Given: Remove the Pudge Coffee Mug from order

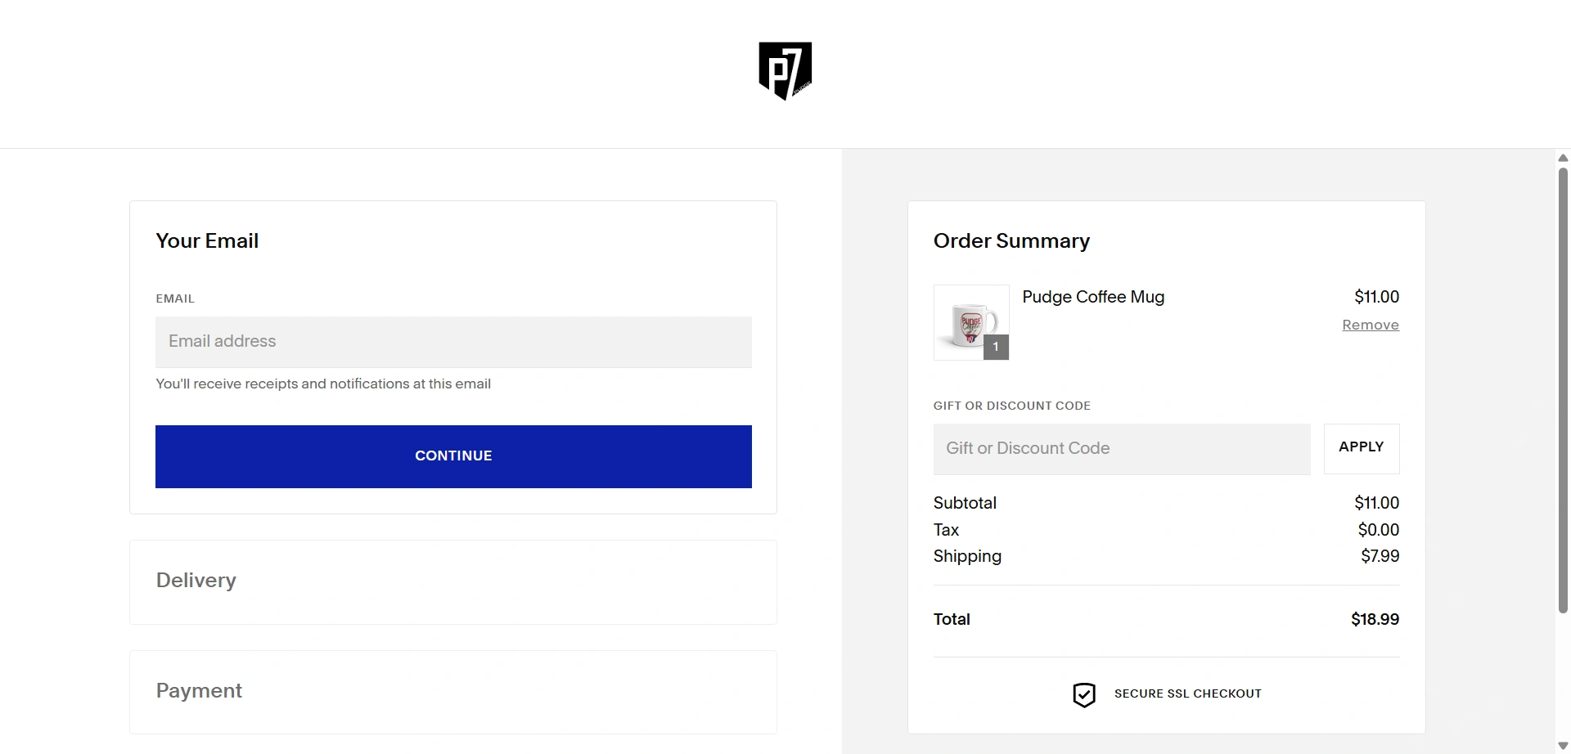Looking at the screenshot, I should click(1370, 325).
